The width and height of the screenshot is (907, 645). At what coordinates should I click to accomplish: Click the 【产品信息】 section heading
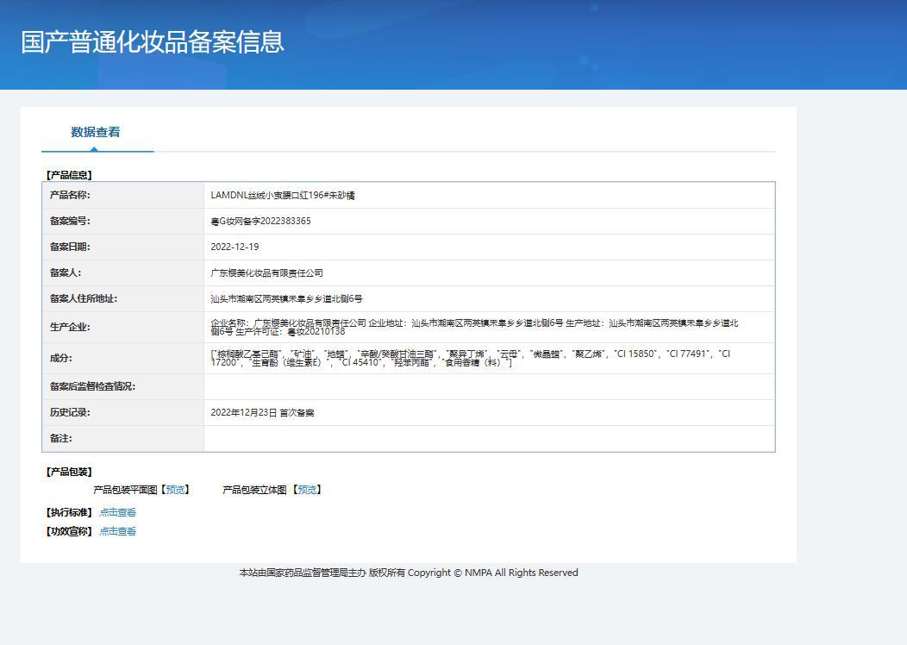[69, 175]
